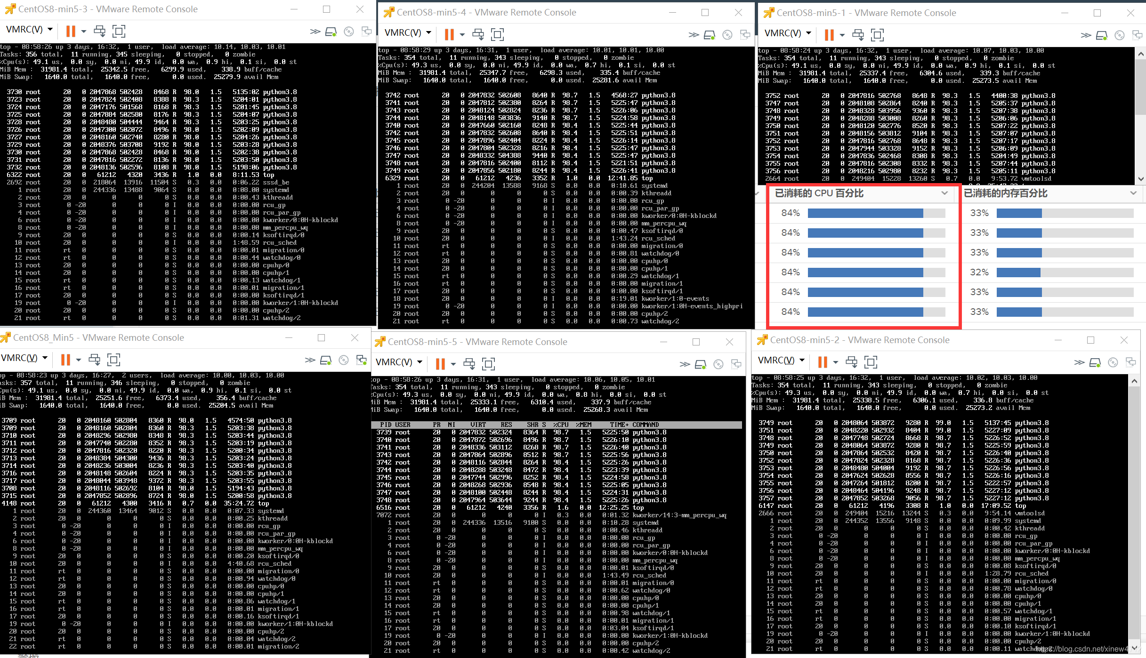Expand the >> devices chevron in CentOS8-min5-2

click(1079, 362)
